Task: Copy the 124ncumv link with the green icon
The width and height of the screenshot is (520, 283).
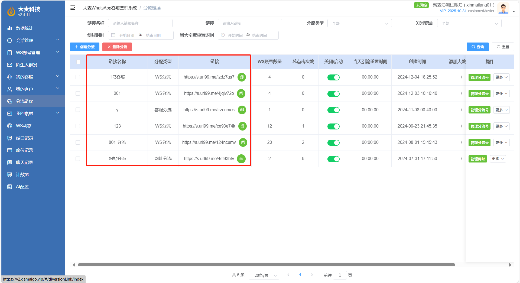Action: (x=243, y=142)
